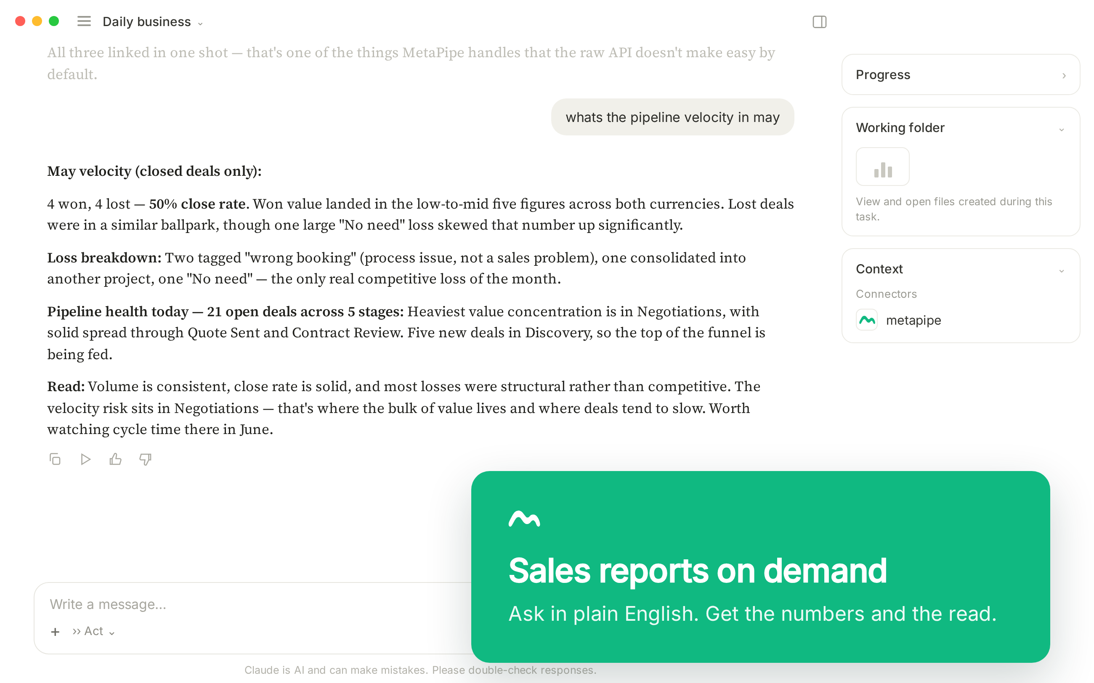Give the response a thumbs up

pos(115,459)
